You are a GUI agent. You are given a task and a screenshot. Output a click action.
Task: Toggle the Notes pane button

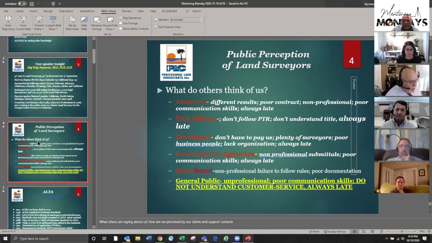(314, 232)
